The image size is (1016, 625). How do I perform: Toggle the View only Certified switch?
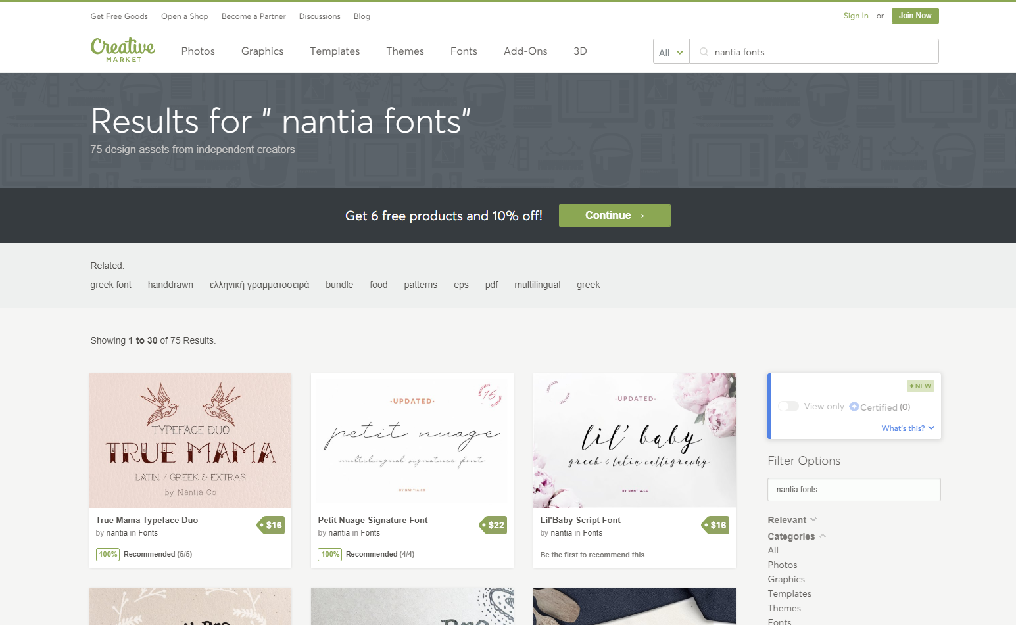pos(788,407)
